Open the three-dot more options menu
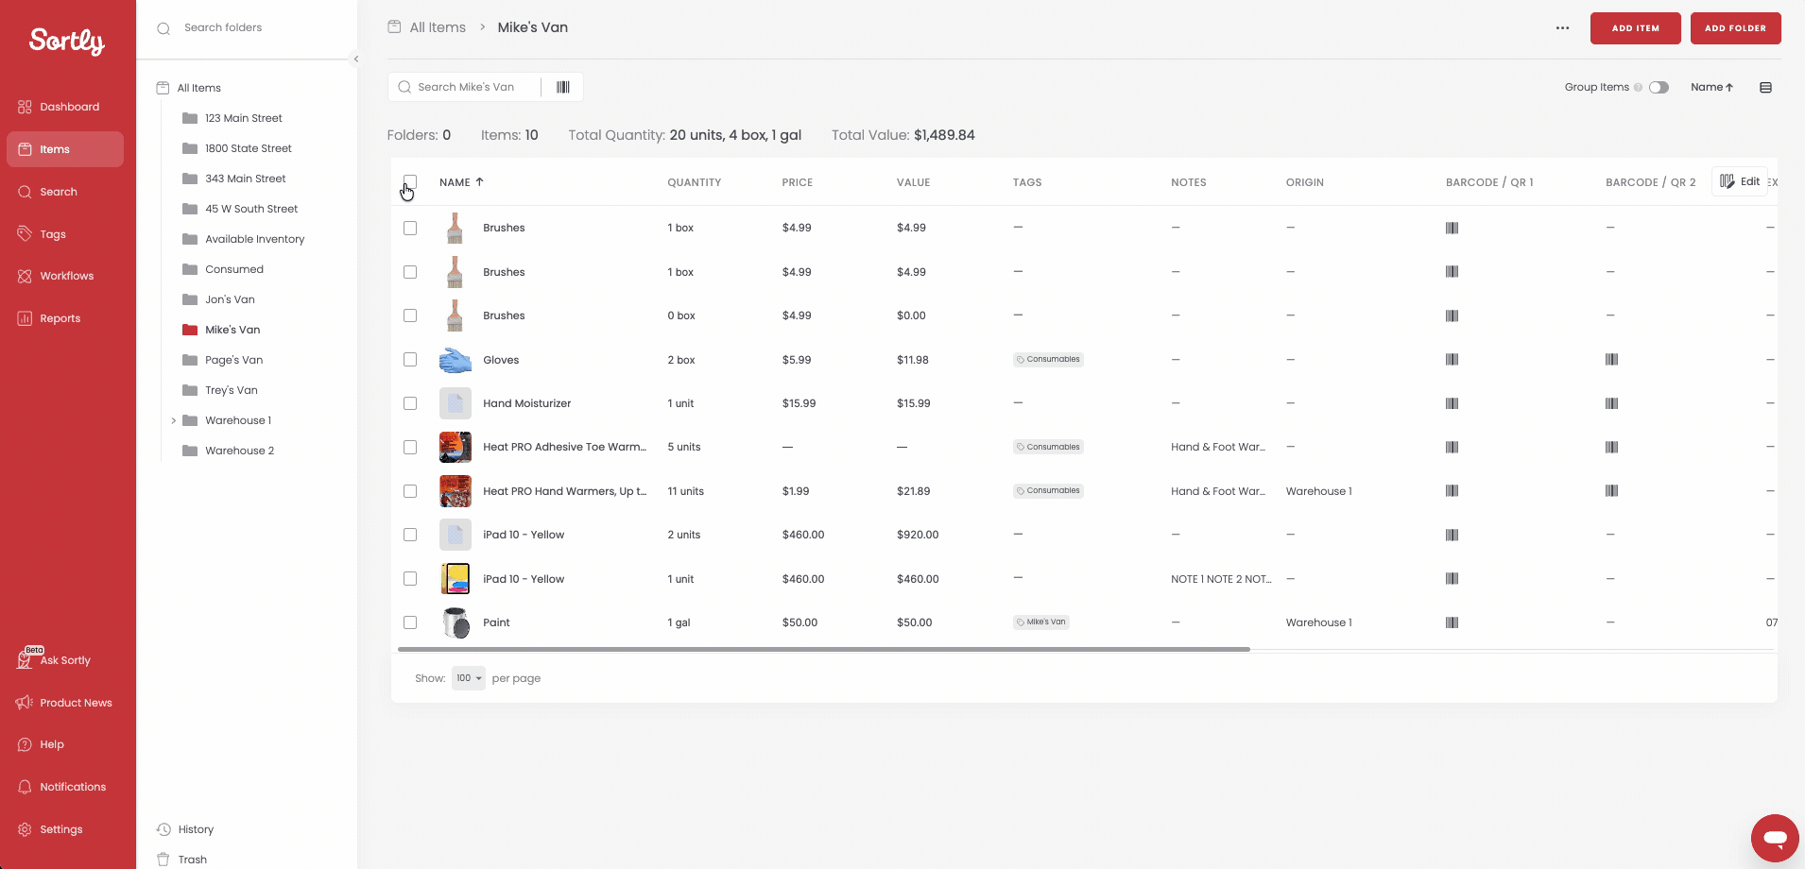Image resolution: width=1805 pixels, height=869 pixels. tap(1562, 28)
